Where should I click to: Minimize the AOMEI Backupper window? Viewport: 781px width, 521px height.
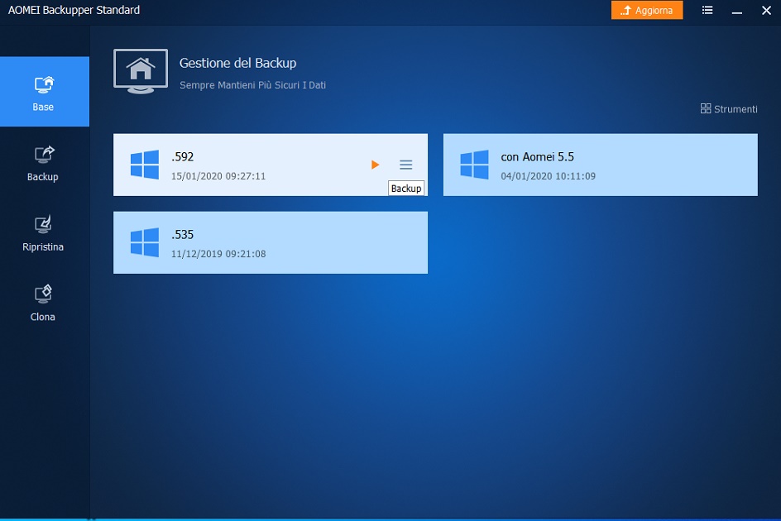[x=736, y=11]
